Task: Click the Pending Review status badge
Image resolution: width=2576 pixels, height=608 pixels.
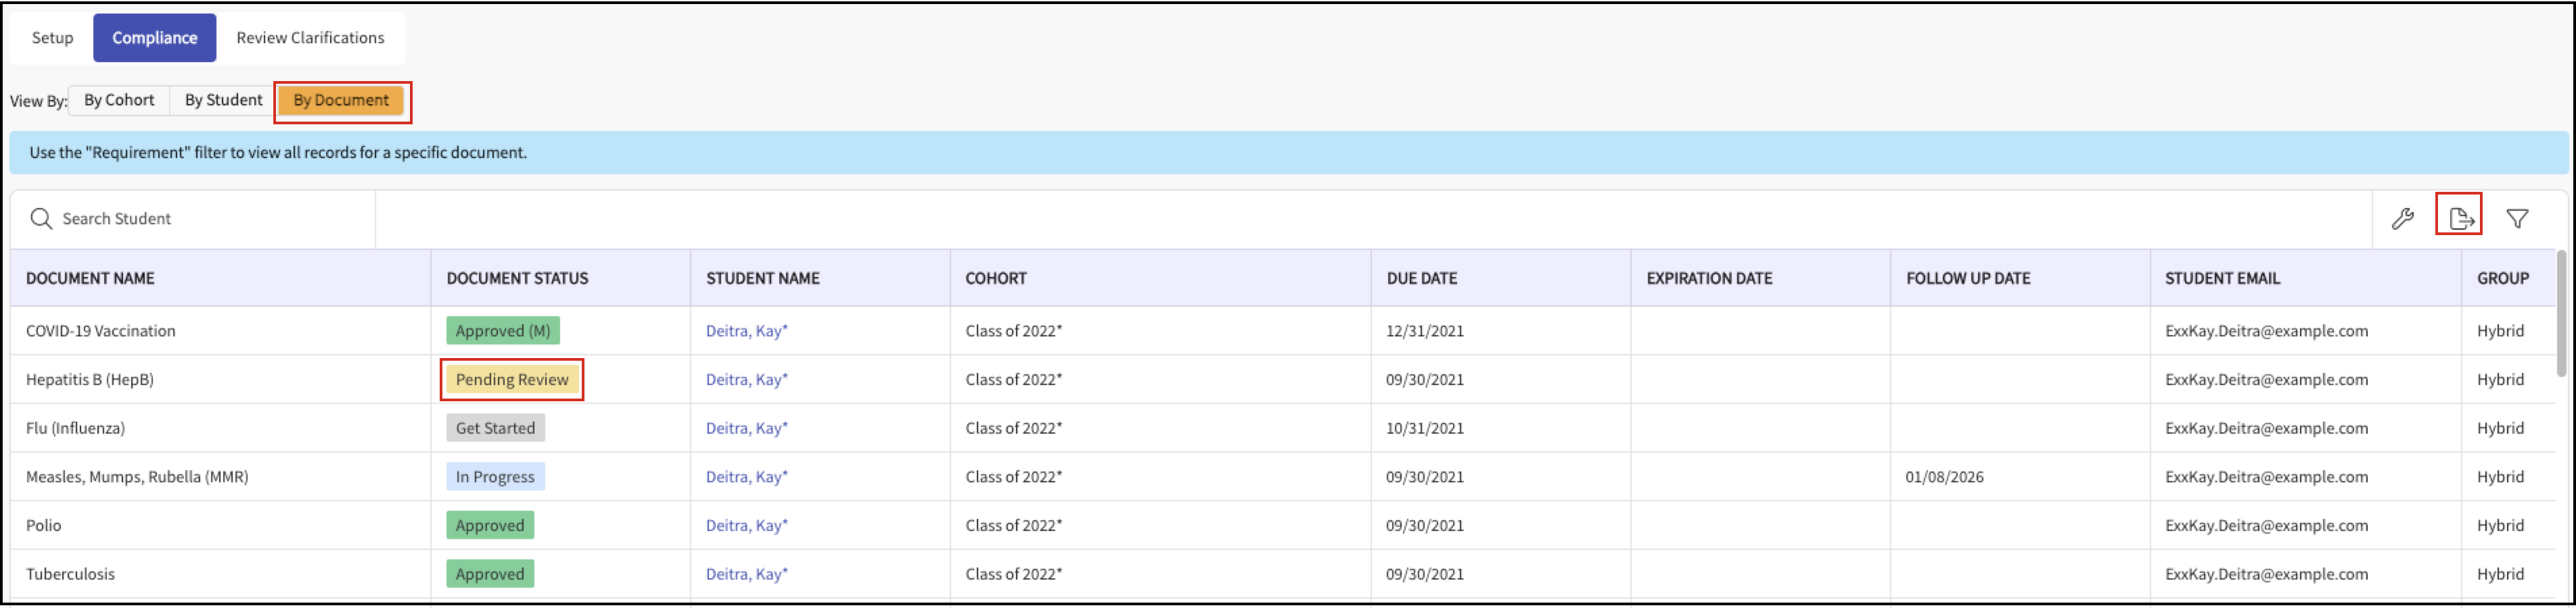Action: coord(512,380)
